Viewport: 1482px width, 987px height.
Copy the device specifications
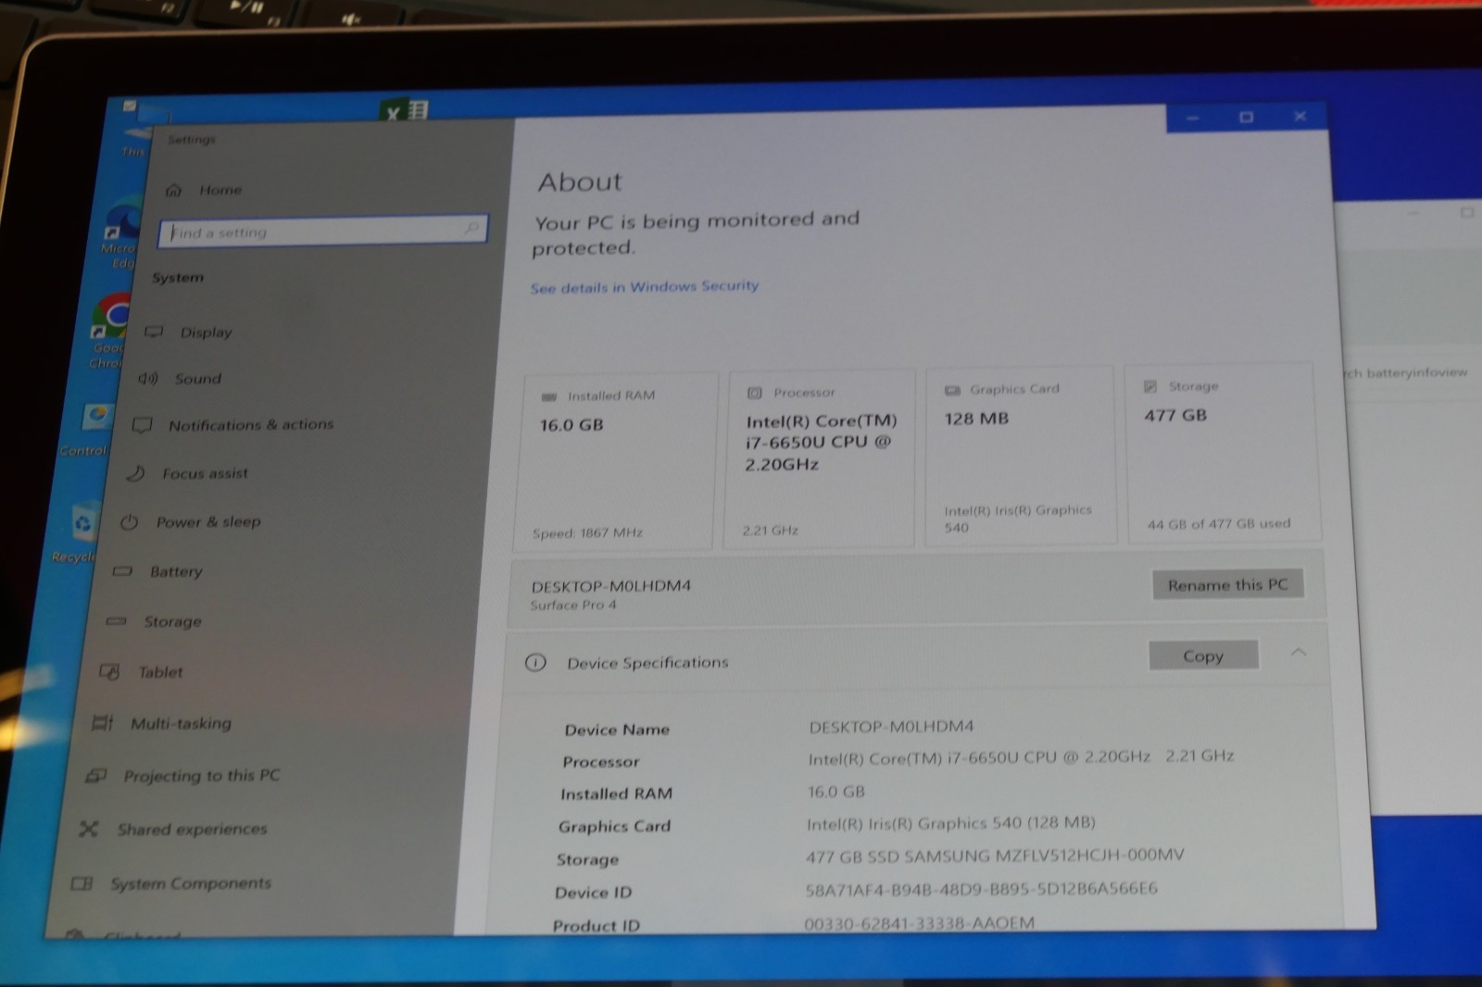point(1203,656)
